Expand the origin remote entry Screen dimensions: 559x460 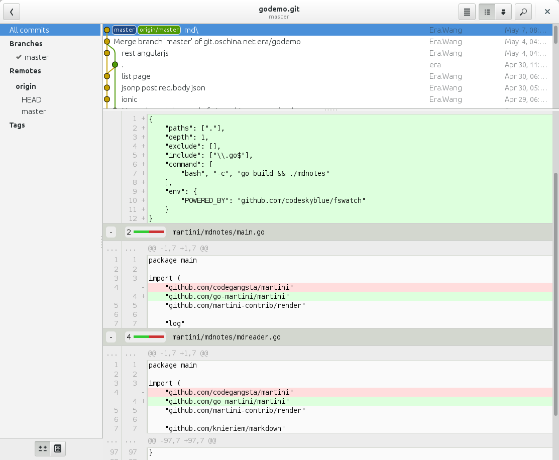pos(26,86)
